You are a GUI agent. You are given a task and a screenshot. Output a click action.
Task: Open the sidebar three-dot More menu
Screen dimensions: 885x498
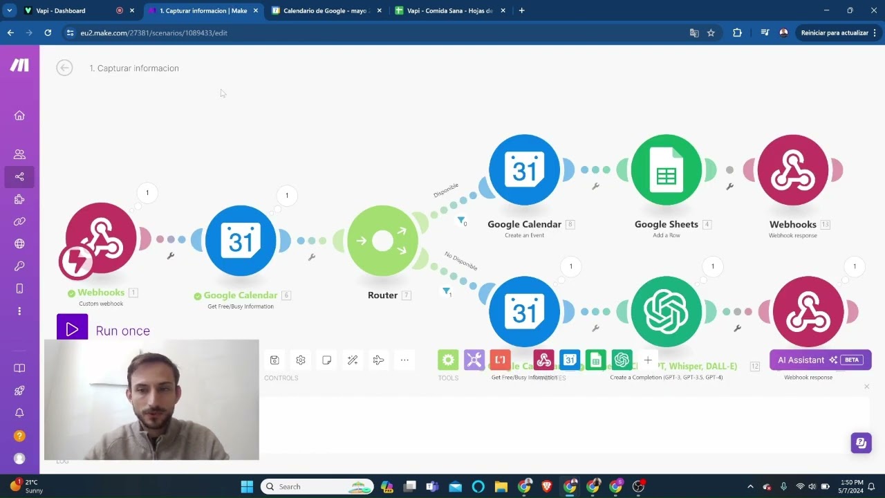coord(19,311)
